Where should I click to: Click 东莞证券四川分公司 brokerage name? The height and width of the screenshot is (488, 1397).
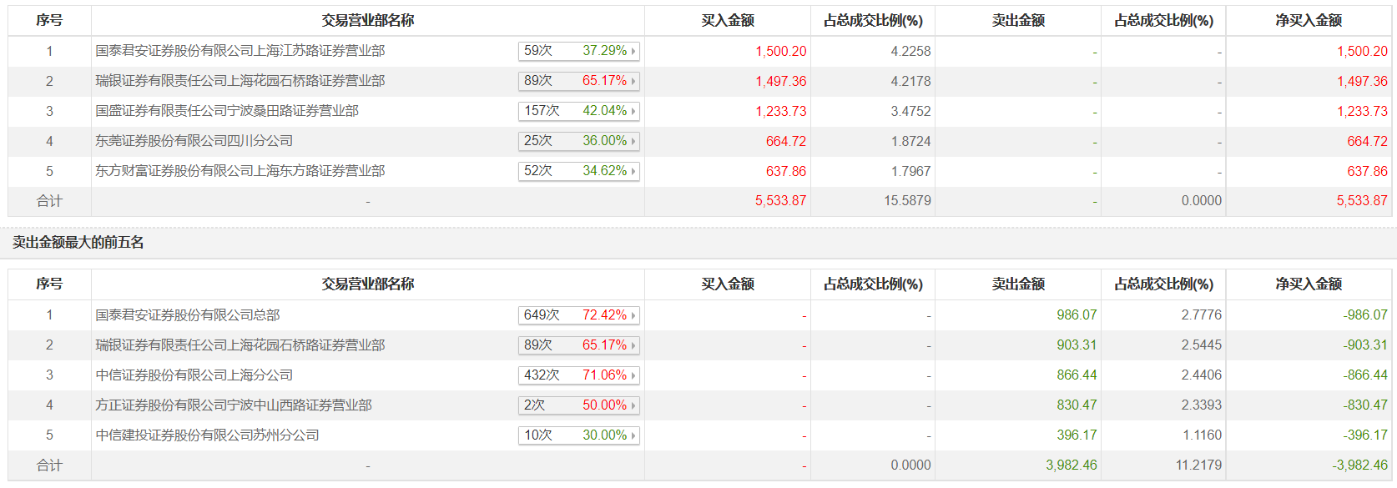click(194, 141)
